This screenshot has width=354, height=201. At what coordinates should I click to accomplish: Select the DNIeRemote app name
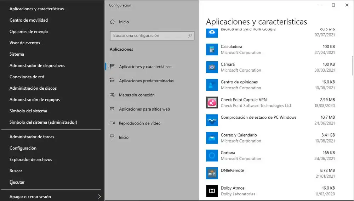pos(232,170)
